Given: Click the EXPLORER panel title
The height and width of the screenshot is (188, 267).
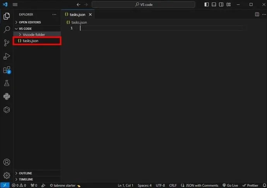Looking at the screenshot, I should click(x=26, y=15).
